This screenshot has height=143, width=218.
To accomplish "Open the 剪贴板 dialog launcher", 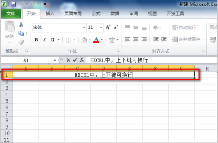I will click(27, 51).
